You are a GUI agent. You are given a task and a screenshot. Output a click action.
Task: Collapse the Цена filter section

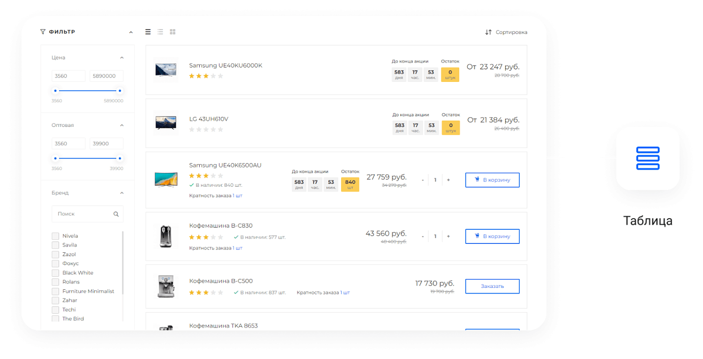coord(122,58)
